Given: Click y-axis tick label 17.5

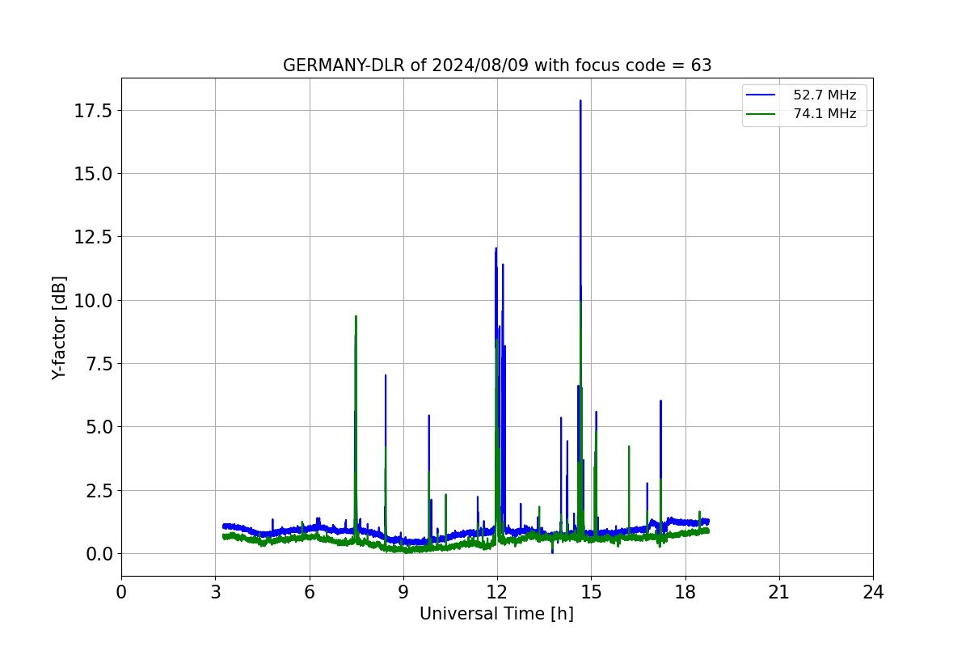Looking at the screenshot, I should click(x=93, y=110).
